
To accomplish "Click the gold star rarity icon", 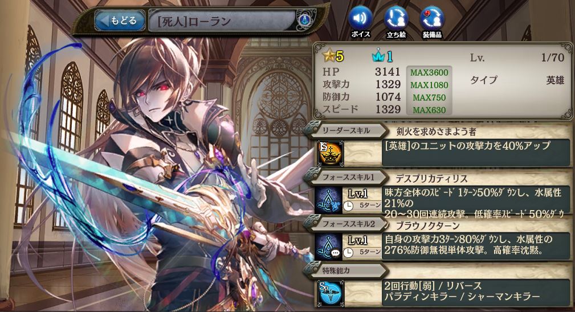I will click(x=329, y=56).
